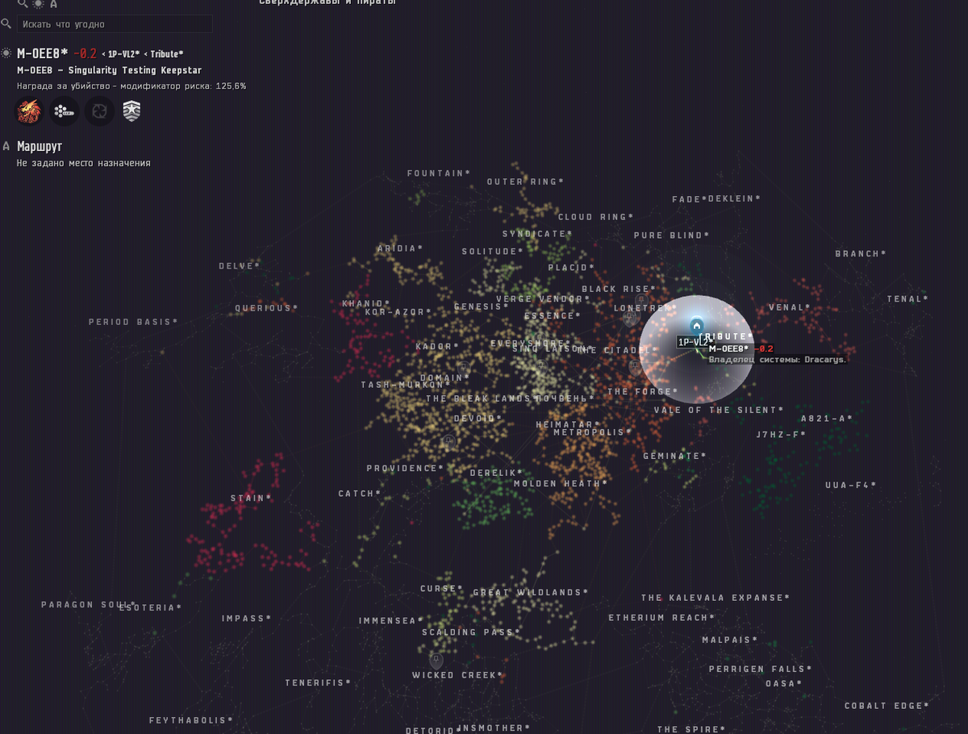Screen dimensions: 968x734
Task: Click the top toolbar A route icon
Action: click(53, 4)
